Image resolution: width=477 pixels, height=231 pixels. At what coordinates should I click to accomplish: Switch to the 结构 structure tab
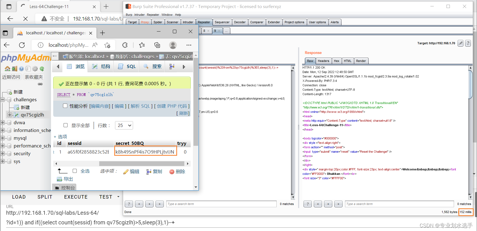pyautogui.click(x=101, y=66)
